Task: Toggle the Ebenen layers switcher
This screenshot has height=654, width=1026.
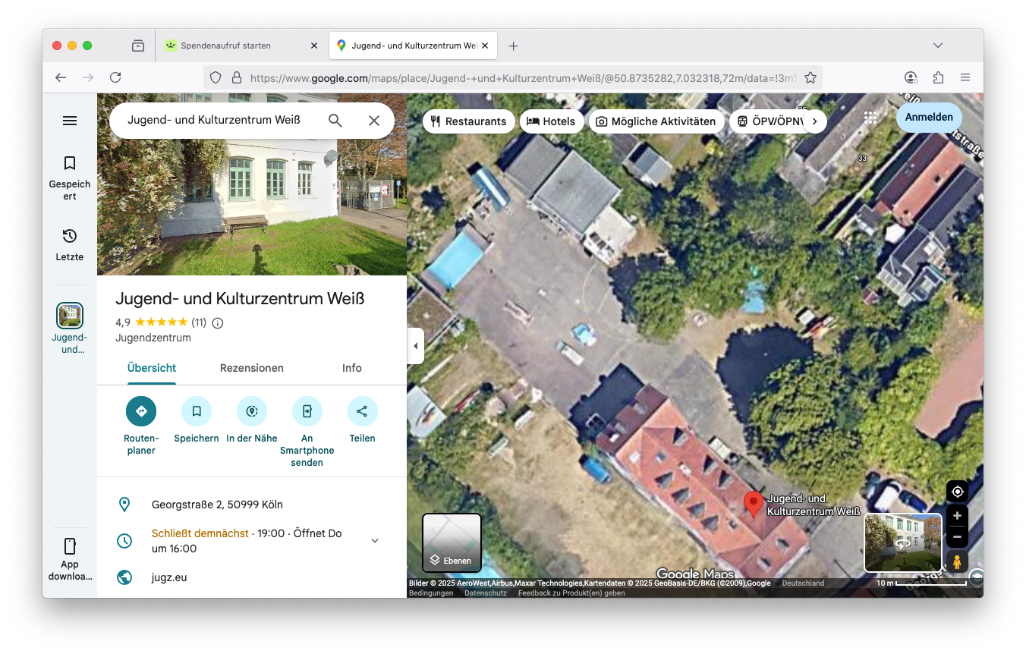Action: click(x=452, y=543)
